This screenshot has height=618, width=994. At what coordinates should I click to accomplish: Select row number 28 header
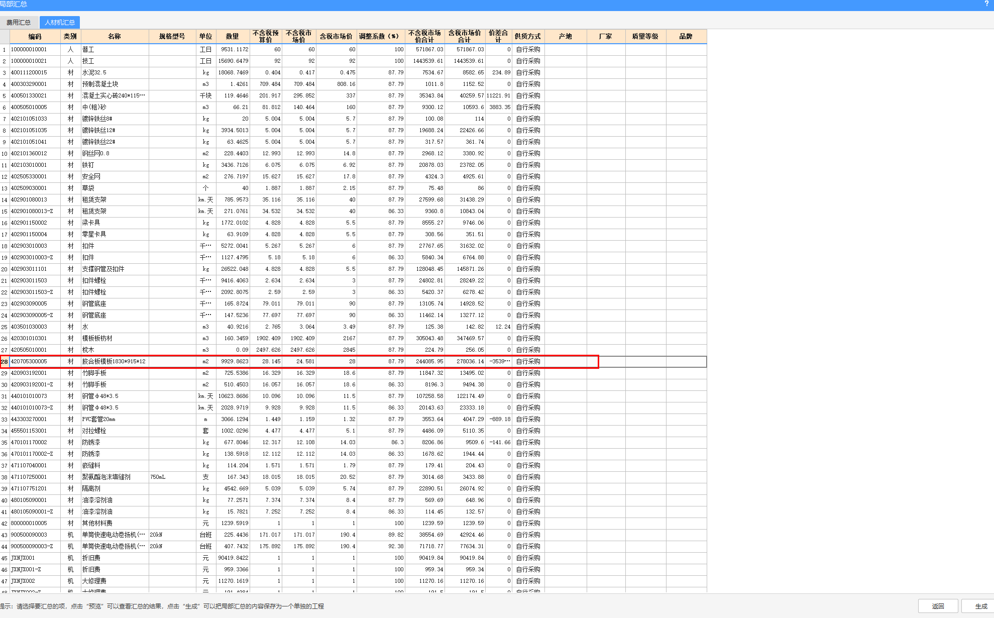[x=5, y=362]
